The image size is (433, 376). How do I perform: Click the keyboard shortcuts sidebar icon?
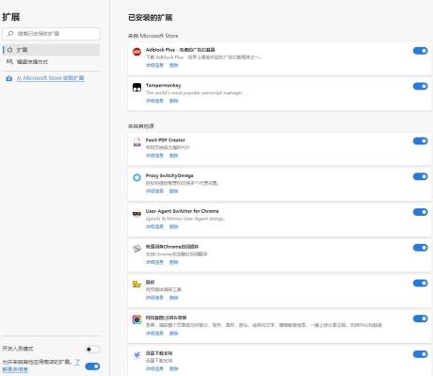pos(9,62)
